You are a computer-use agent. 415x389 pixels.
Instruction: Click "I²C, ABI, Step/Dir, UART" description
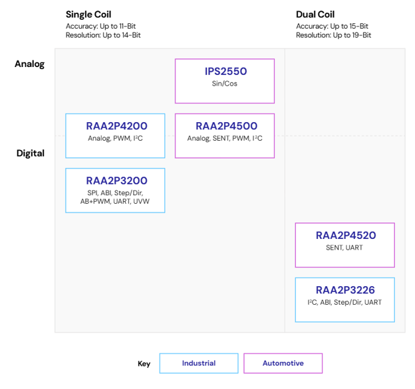345,302
